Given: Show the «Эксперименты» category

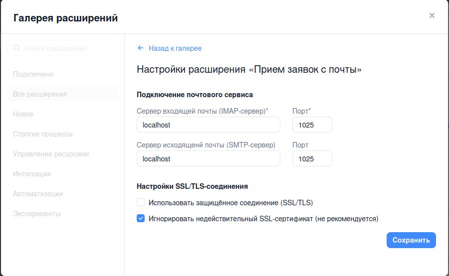Looking at the screenshot, I should pos(37,214).
